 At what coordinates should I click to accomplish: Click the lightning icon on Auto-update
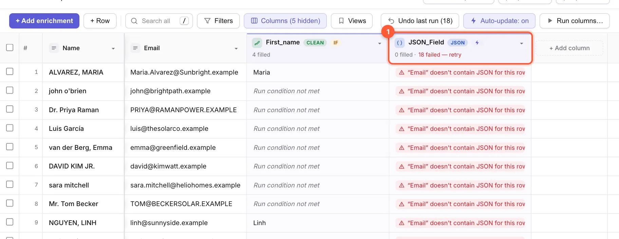coord(473,21)
